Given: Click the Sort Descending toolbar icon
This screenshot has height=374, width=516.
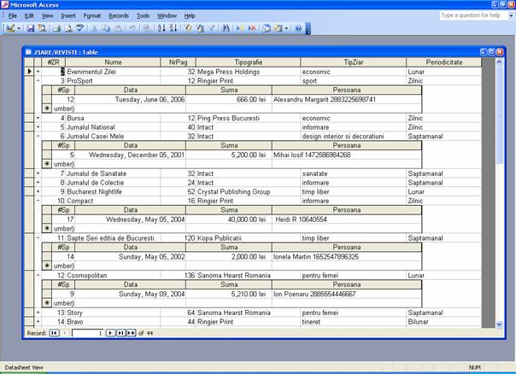Looking at the screenshot, I should click(x=173, y=28).
